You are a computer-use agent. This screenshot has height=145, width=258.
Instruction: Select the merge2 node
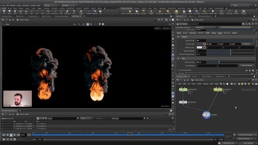[x=206, y=115]
